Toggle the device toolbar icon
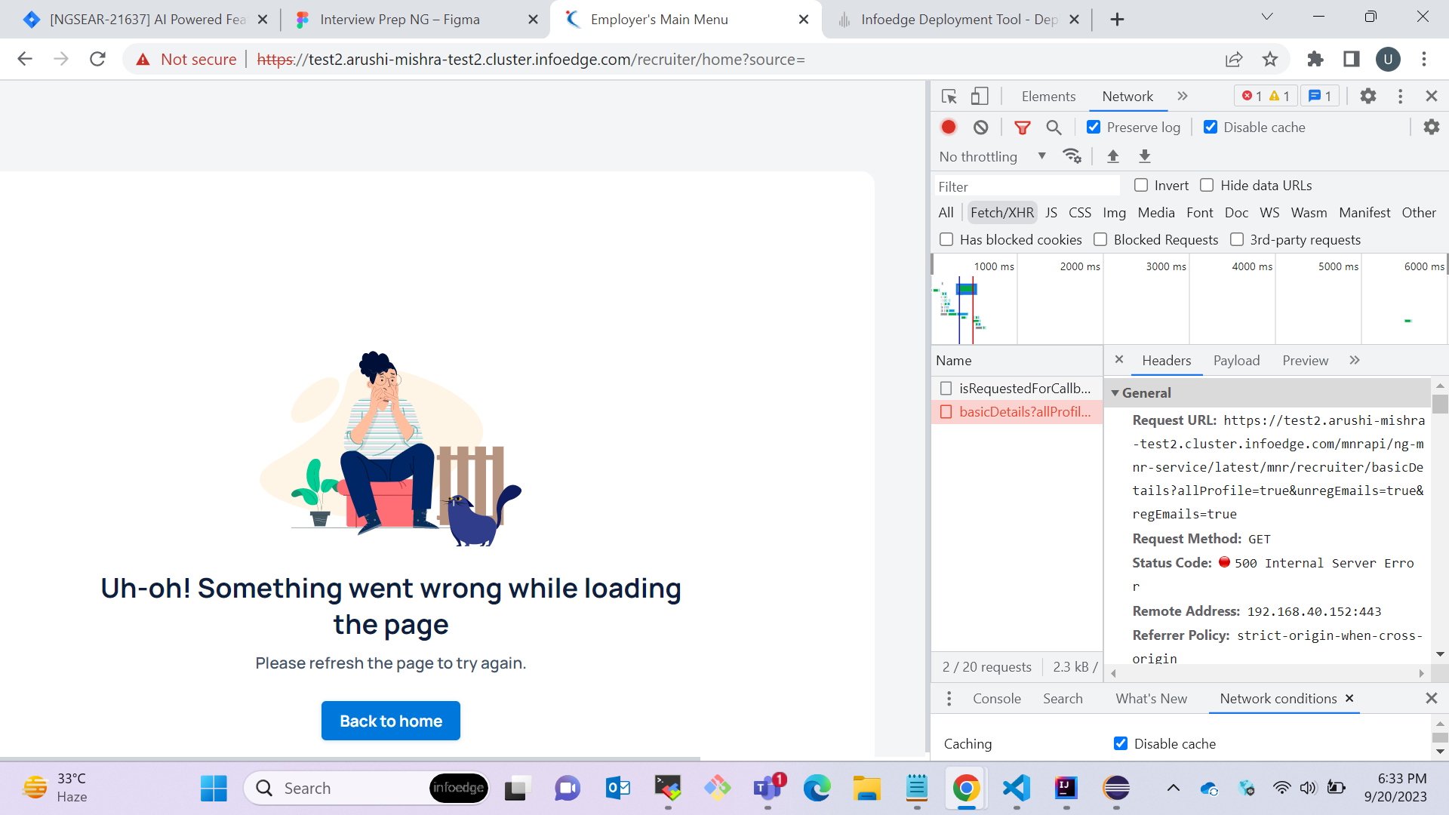The image size is (1449, 815). click(x=980, y=97)
